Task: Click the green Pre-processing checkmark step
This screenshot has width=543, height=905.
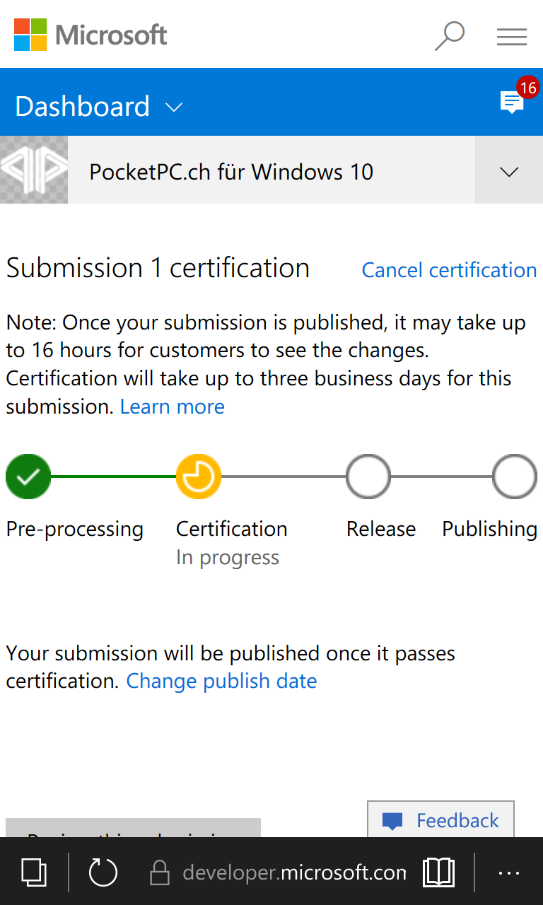Action: (28, 477)
